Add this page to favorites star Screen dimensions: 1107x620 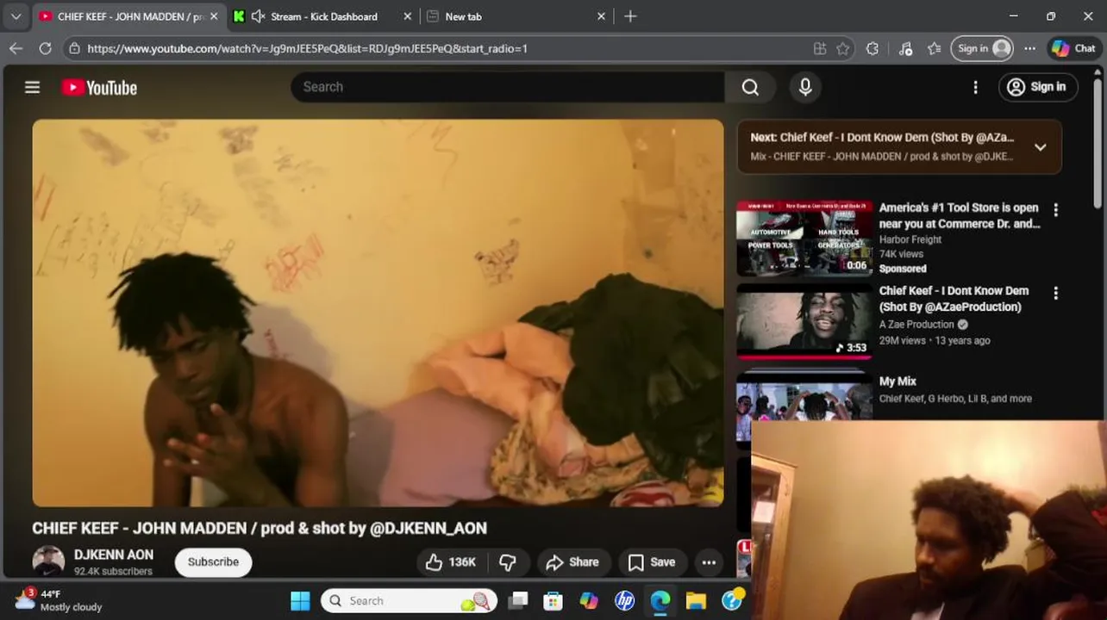(x=843, y=48)
